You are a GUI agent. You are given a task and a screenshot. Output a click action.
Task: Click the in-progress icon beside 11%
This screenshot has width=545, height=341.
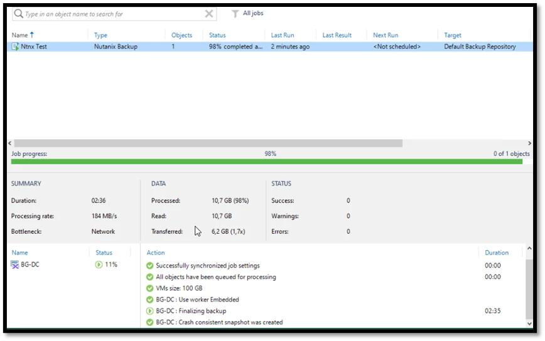(99, 265)
